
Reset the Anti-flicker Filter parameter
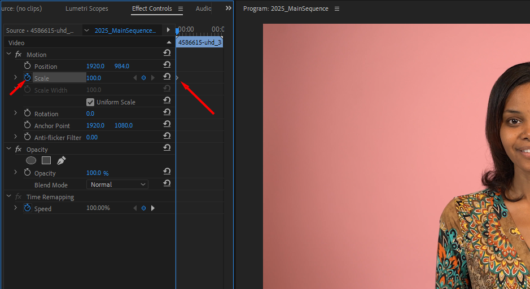click(x=167, y=135)
